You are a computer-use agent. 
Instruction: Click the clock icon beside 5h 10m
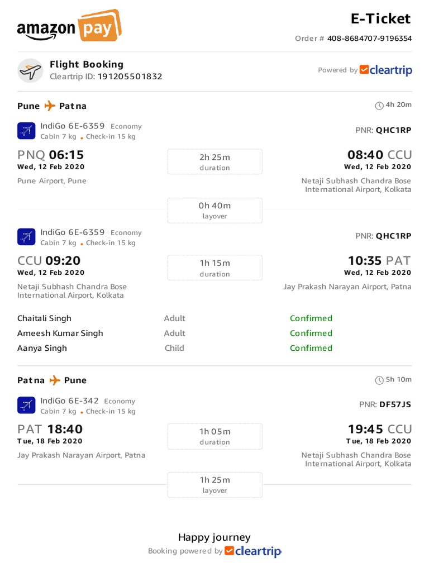[379, 380]
